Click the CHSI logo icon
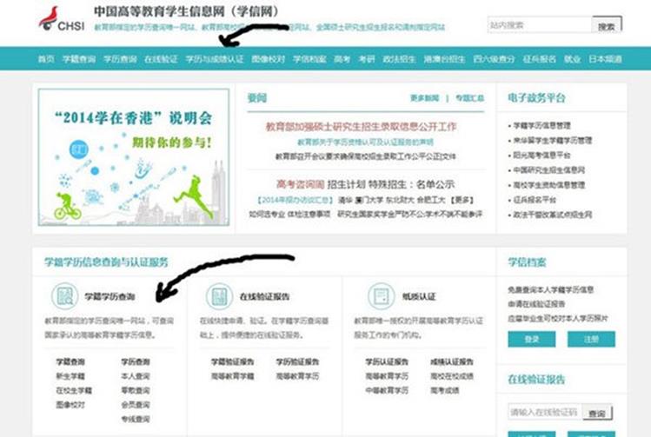The width and height of the screenshot is (651, 437). click(49, 18)
